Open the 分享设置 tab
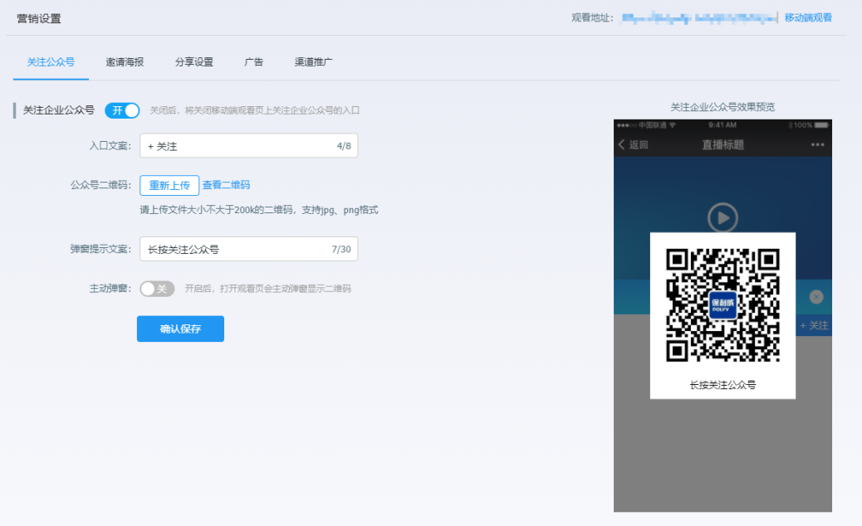The height and width of the screenshot is (526, 862). click(193, 62)
